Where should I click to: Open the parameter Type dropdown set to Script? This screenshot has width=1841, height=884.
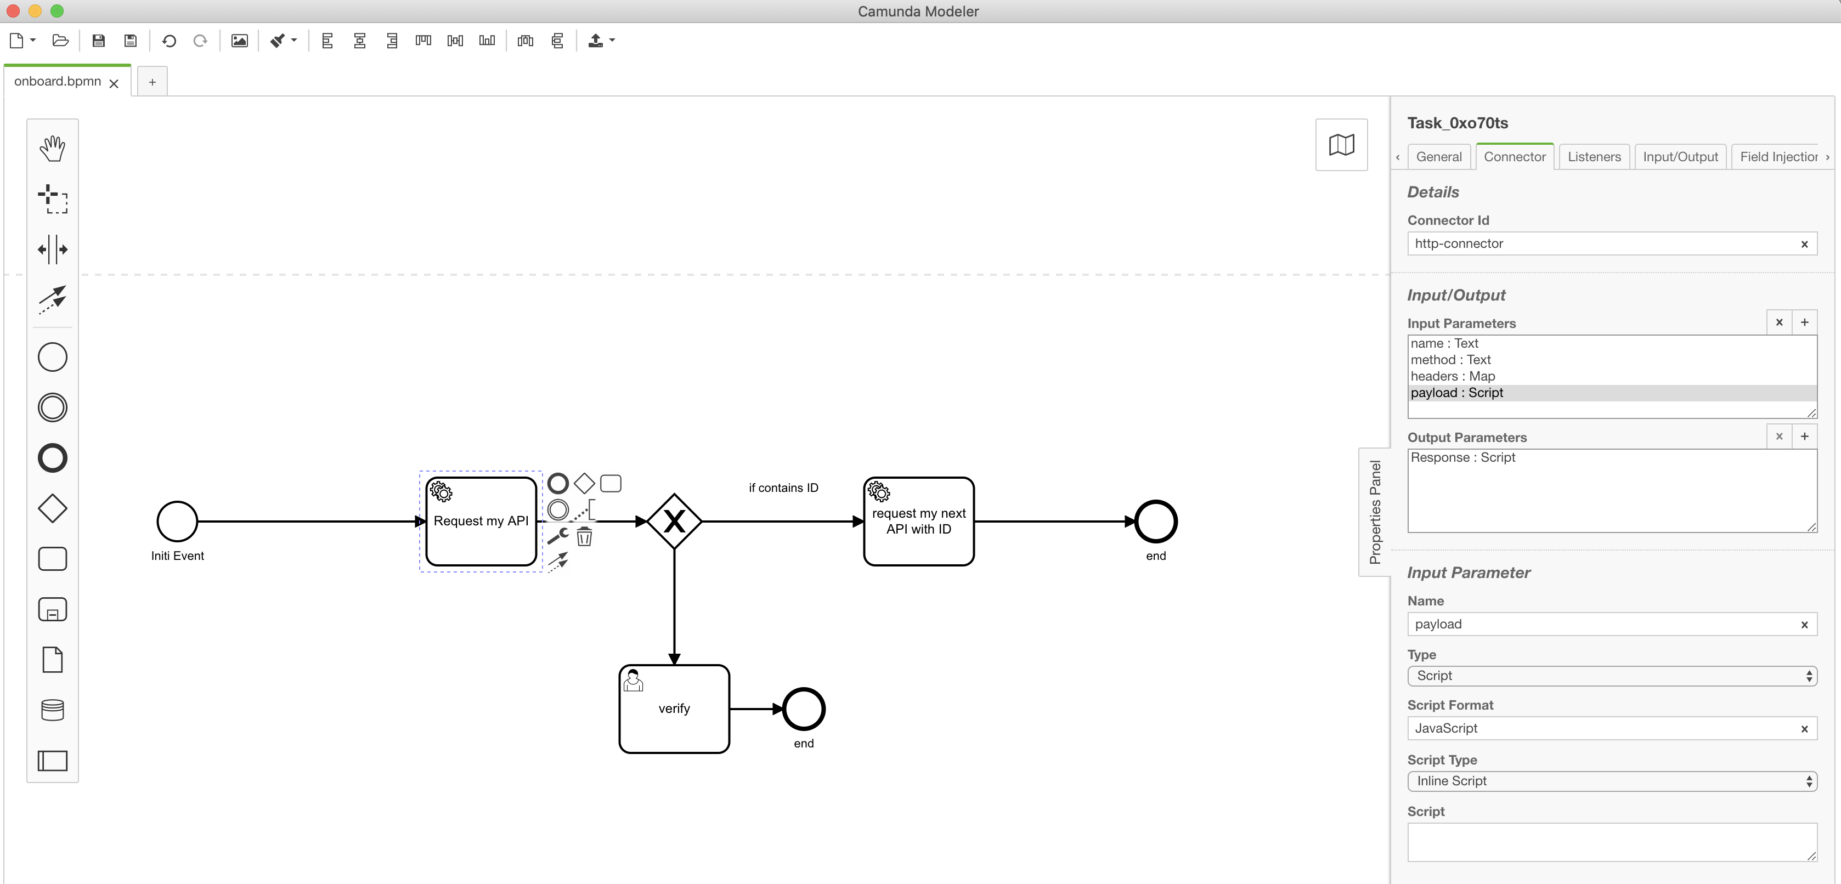[x=1612, y=675]
